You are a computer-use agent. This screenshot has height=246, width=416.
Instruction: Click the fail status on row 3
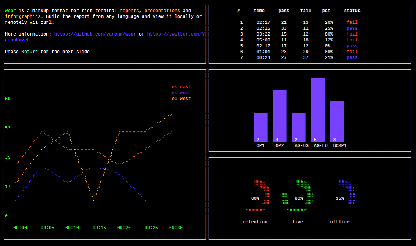(x=352, y=34)
